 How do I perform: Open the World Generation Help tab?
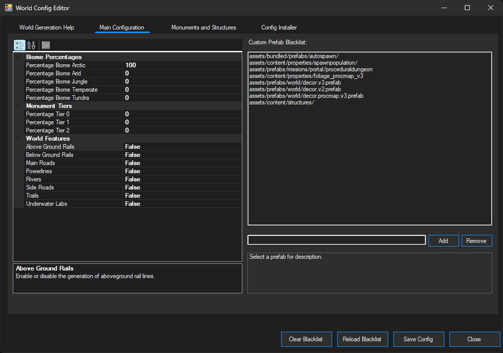46,28
